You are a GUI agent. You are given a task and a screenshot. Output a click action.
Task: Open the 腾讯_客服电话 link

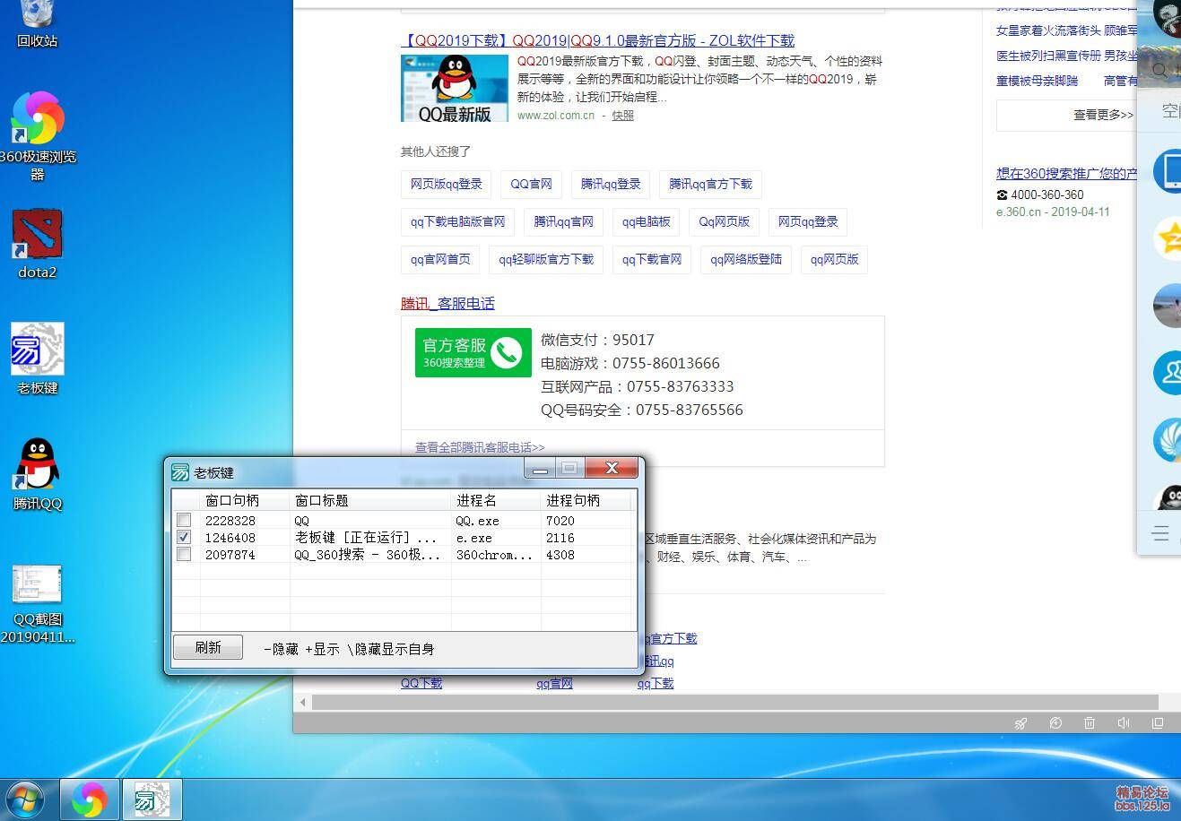(x=447, y=303)
